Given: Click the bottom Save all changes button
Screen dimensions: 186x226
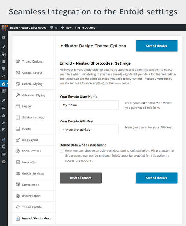Looking at the screenshot, I should 156,178.
